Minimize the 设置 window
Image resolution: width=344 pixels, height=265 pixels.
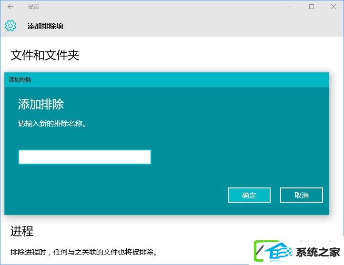(290, 7)
